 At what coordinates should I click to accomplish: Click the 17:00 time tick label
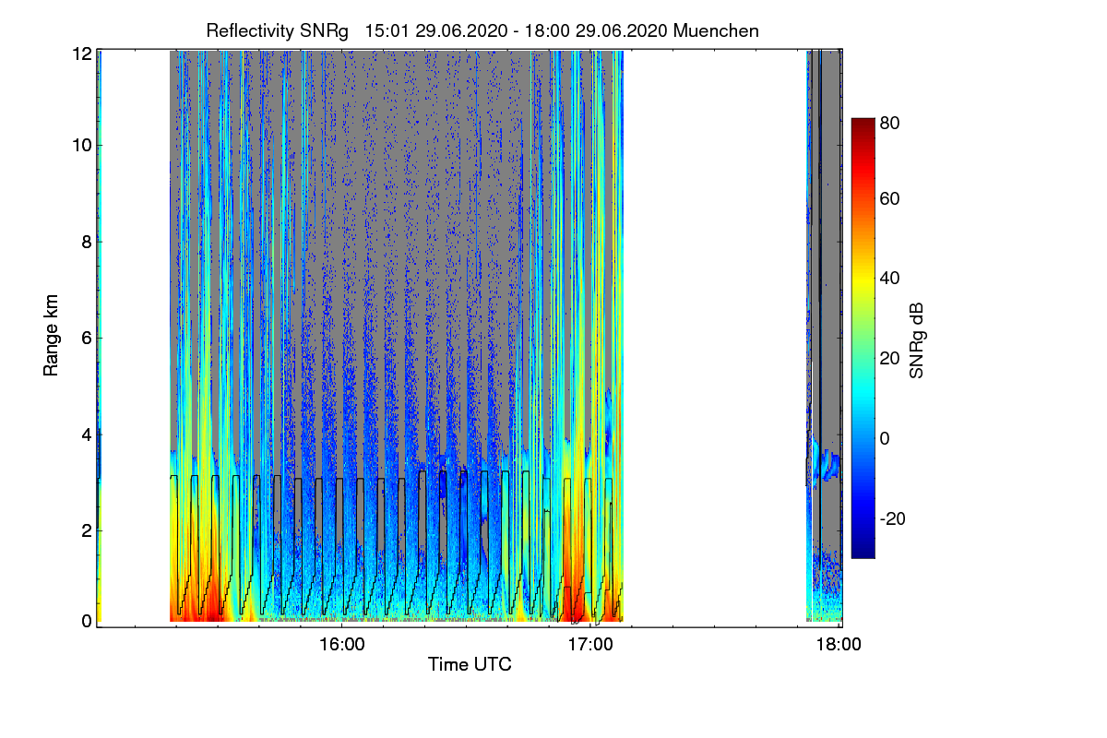point(590,644)
